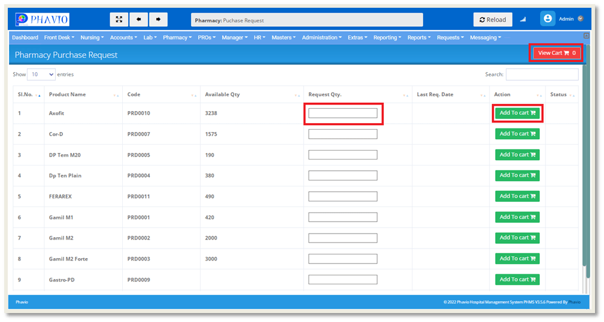Sort by Available Qty column arrows
Viewport: 604px width, 322px height.
click(297, 95)
